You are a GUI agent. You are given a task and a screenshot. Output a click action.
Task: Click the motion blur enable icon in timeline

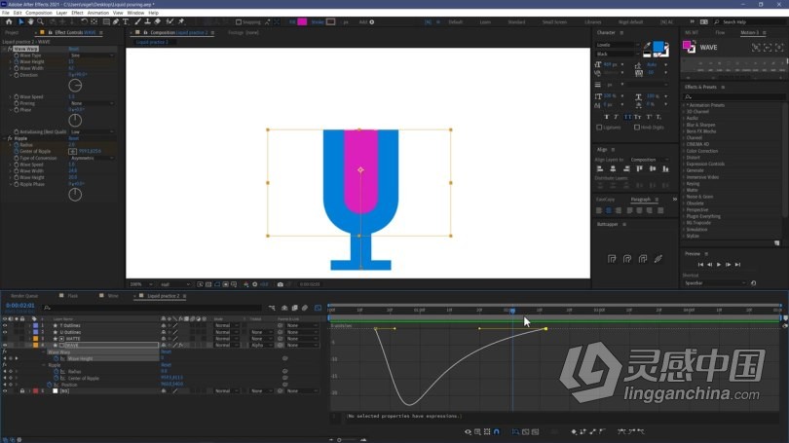click(x=305, y=308)
